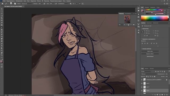Select the Zoom tool

click(2, 55)
